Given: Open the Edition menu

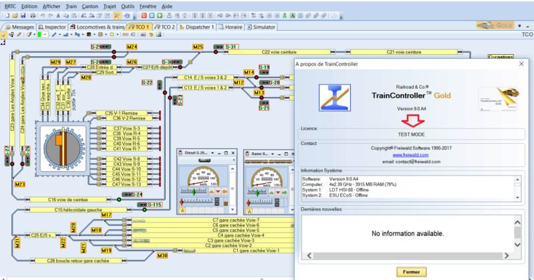Looking at the screenshot, I should point(29,6).
